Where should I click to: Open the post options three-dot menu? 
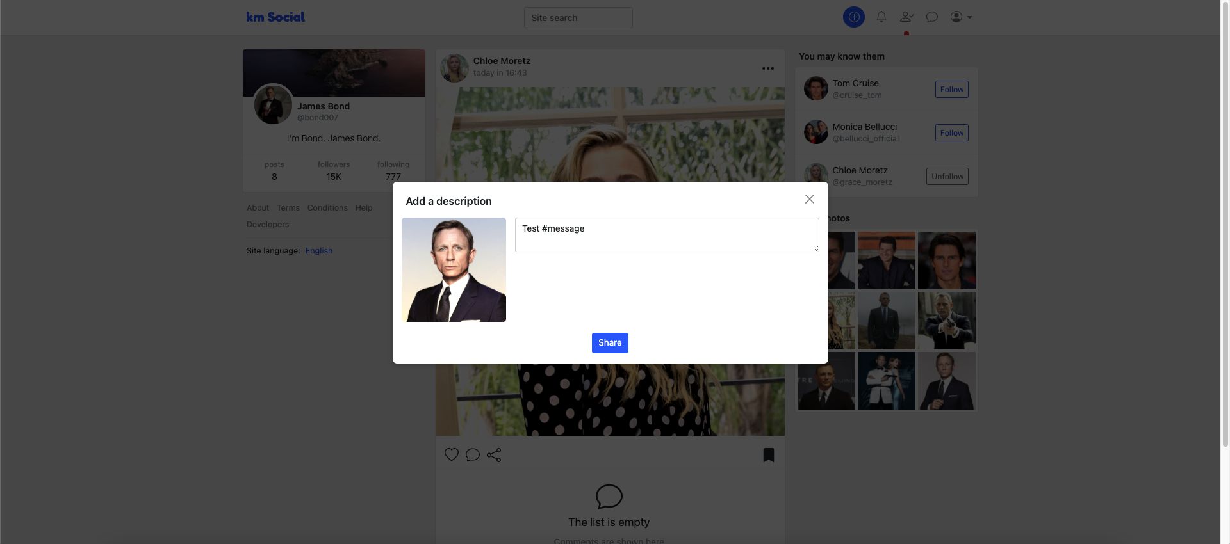point(768,68)
